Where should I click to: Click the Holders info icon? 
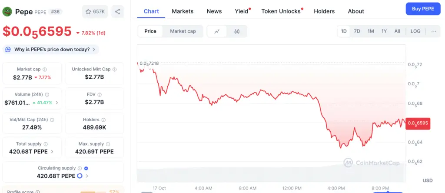point(104,120)
